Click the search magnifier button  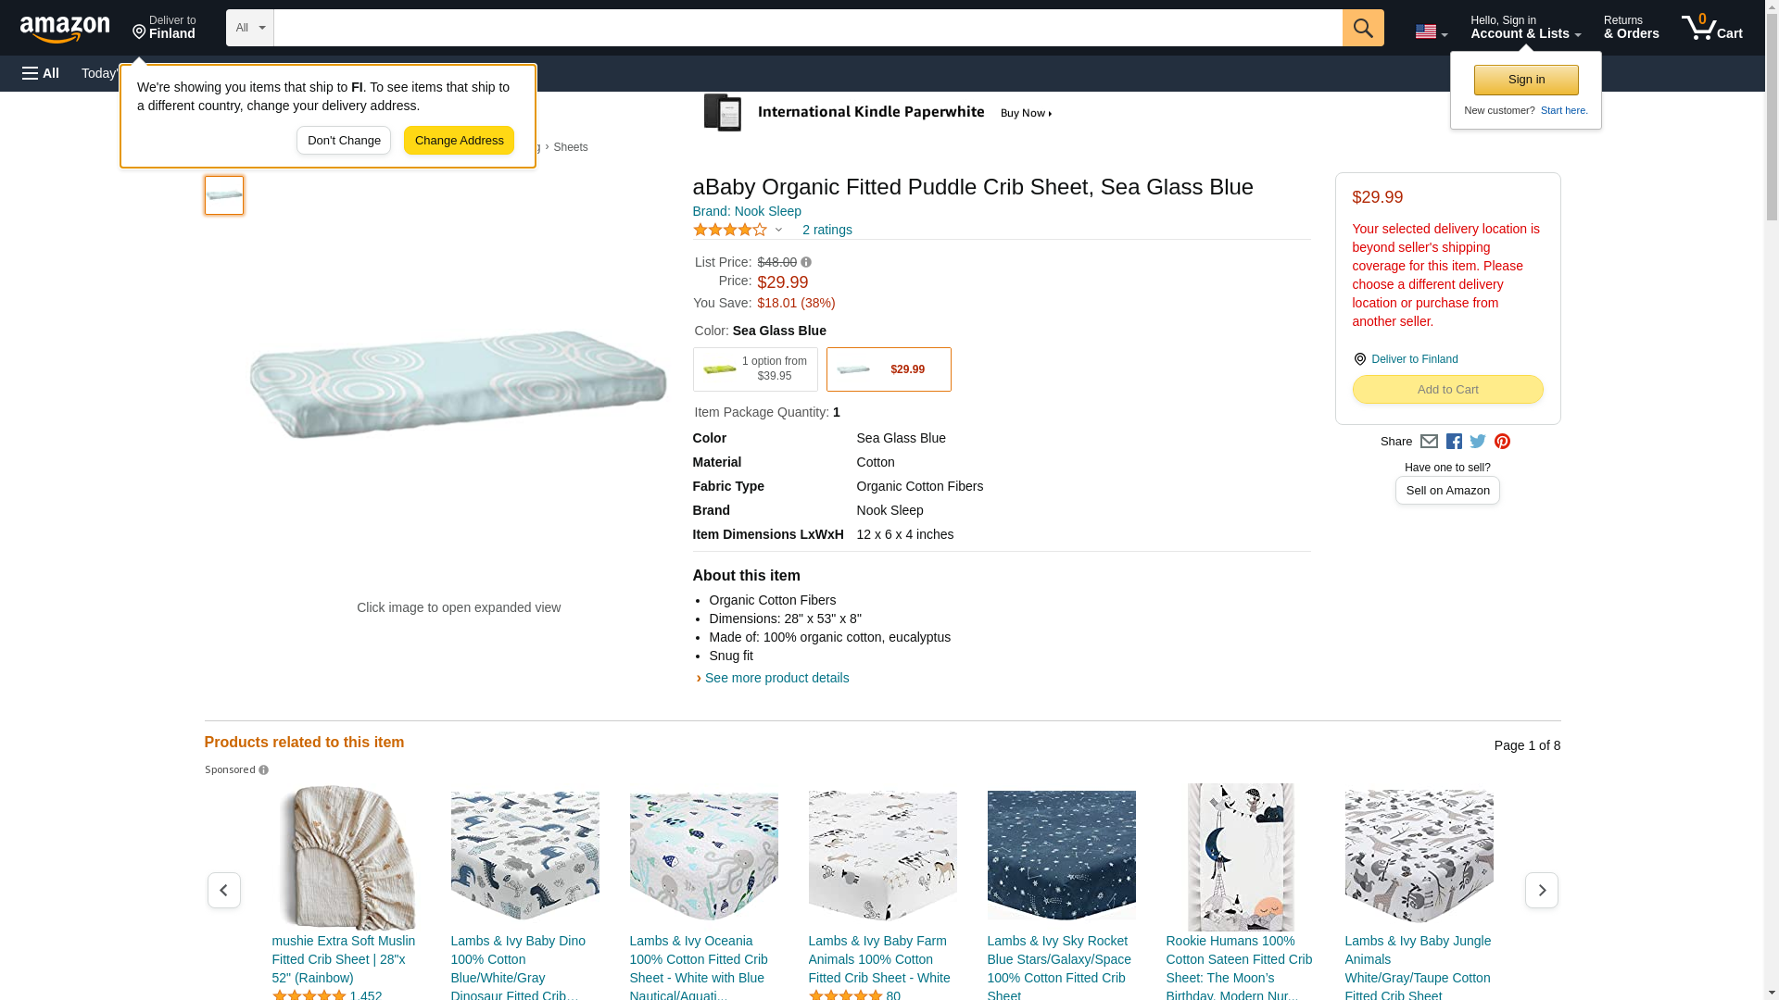[1362, 28]
